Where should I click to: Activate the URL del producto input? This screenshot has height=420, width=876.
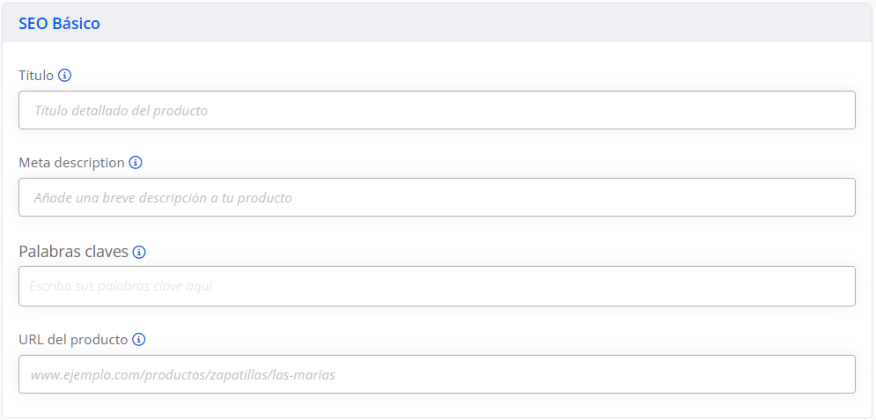(437, 374)
